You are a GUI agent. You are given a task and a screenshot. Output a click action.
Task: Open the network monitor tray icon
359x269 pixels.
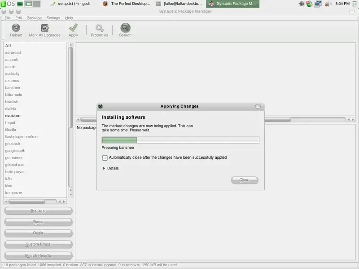click(x=318, y=4)
